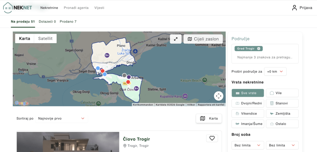Image resolution: width=317 pixels, height=152 pixels.
Task: Open the Najnovije prvo sort dropdown
Action: (x=61, y=118)
